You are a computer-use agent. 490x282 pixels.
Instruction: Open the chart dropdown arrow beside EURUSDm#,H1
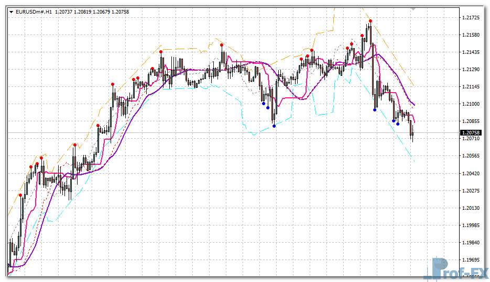(11, 12)
